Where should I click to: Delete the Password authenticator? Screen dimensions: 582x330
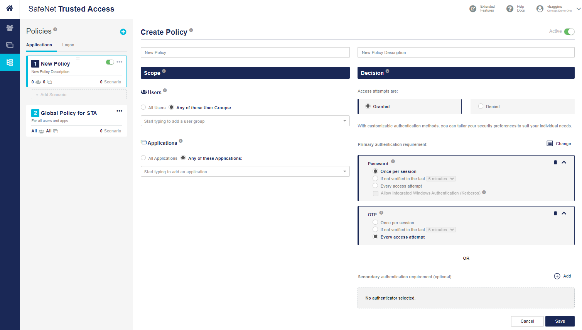point(555,162)
